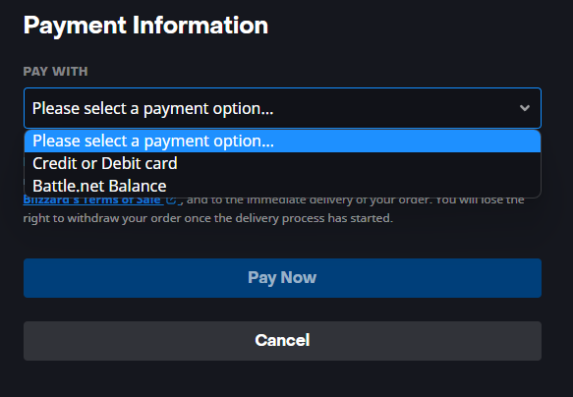Collapse the payment option dropdown field

point(282,108)
